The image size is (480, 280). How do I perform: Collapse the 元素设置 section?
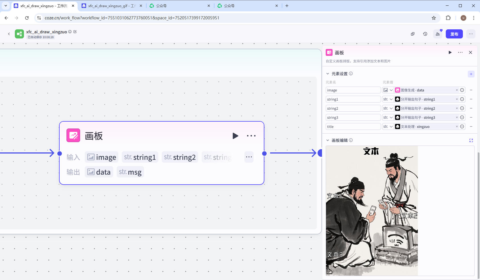(328, 74)
